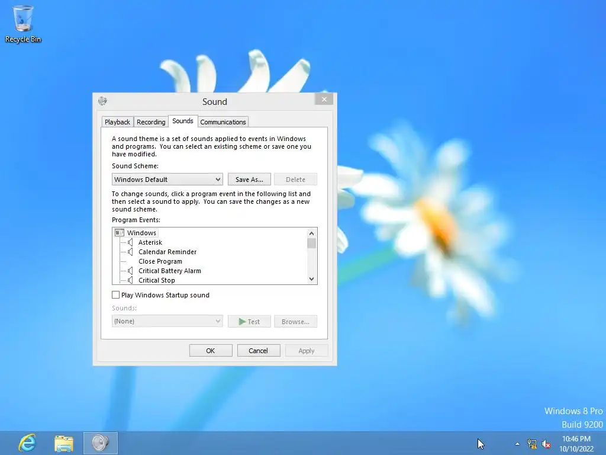Click the speaker icon beside Critical Battery Alarm
Image resolution: width=606 pixels, height=455 pixels.
[130, 271]
